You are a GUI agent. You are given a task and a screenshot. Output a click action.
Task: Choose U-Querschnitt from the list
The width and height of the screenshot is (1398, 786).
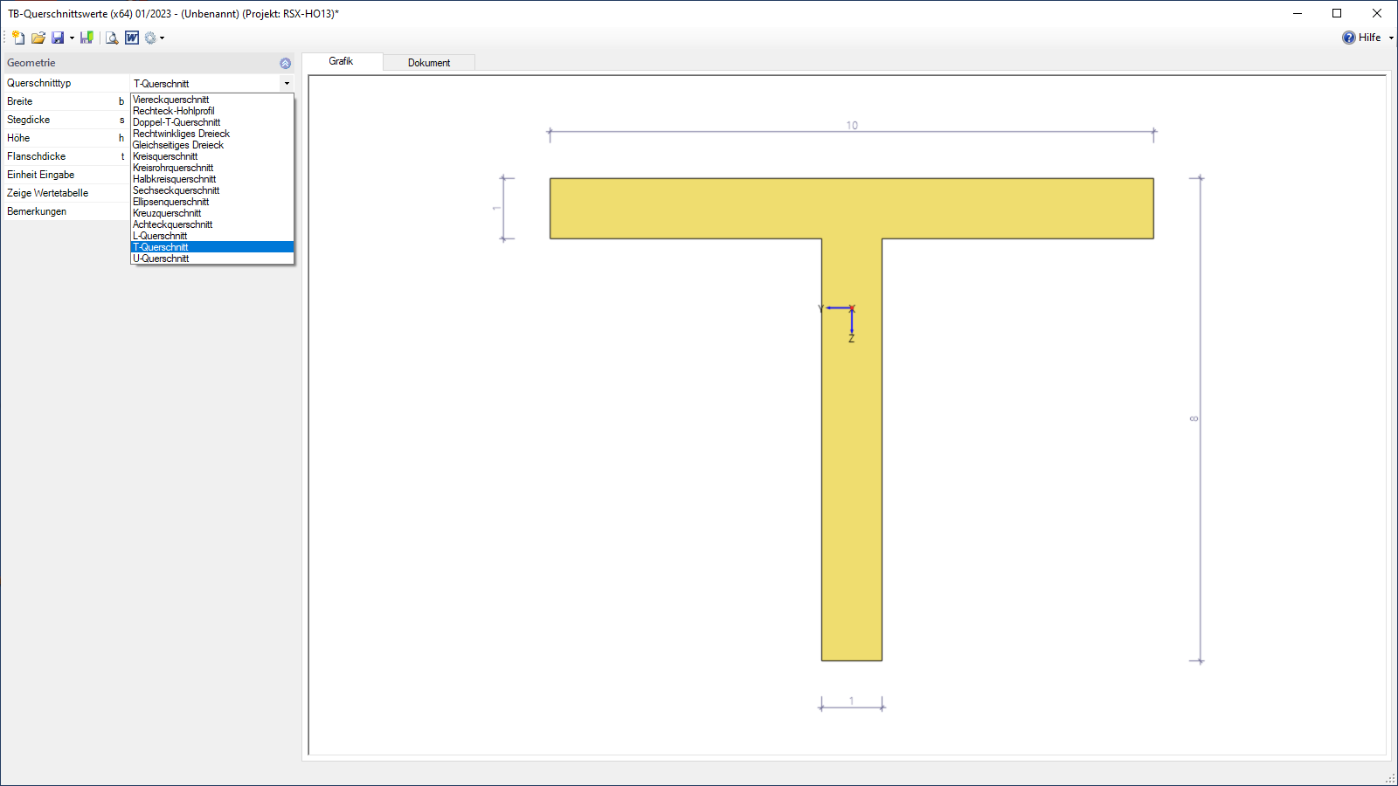tap(211, 259)
